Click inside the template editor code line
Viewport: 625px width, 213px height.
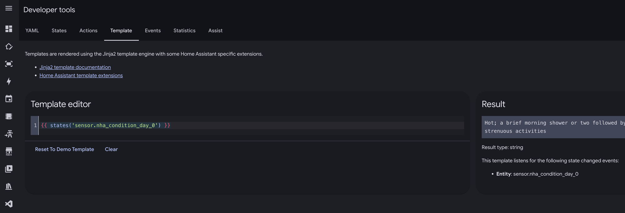click(252, 125)
